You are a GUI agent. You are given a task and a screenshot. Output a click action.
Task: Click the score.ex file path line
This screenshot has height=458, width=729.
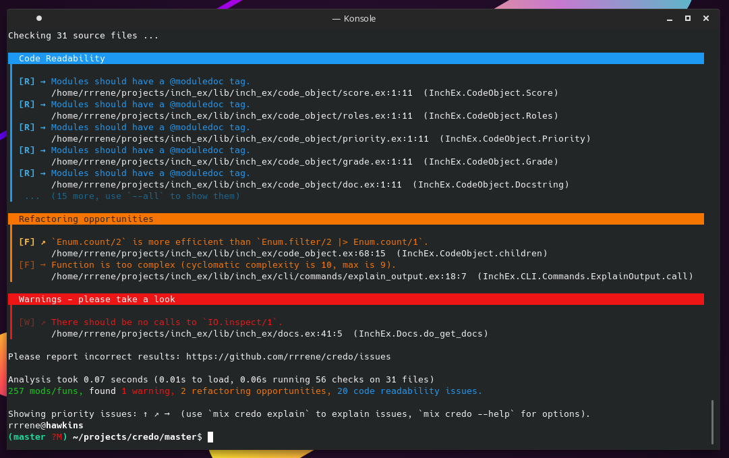click(x=231, y=93)
